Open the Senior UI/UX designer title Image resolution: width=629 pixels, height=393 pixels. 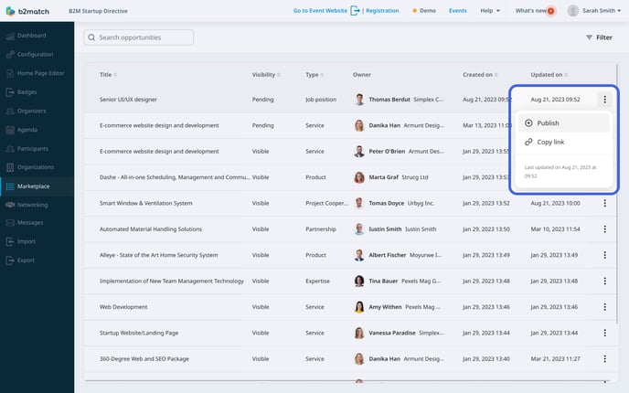[128, 100]
